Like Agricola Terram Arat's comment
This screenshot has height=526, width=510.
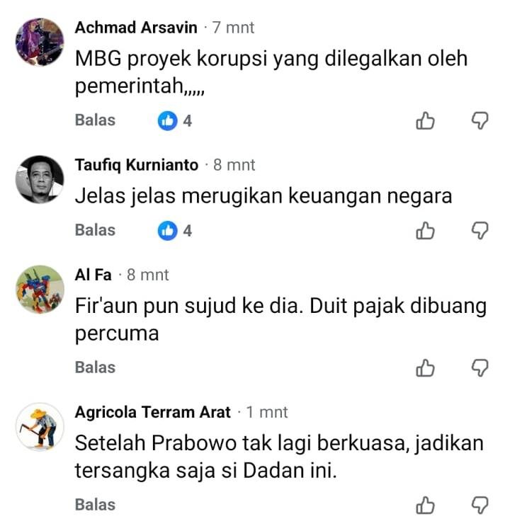click(425, 505)
